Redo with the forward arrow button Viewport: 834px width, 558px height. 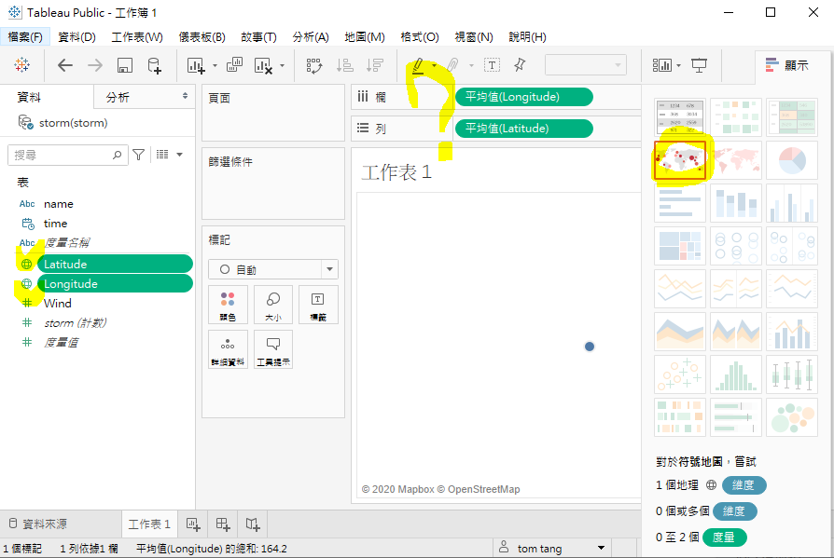pos(95,65)
